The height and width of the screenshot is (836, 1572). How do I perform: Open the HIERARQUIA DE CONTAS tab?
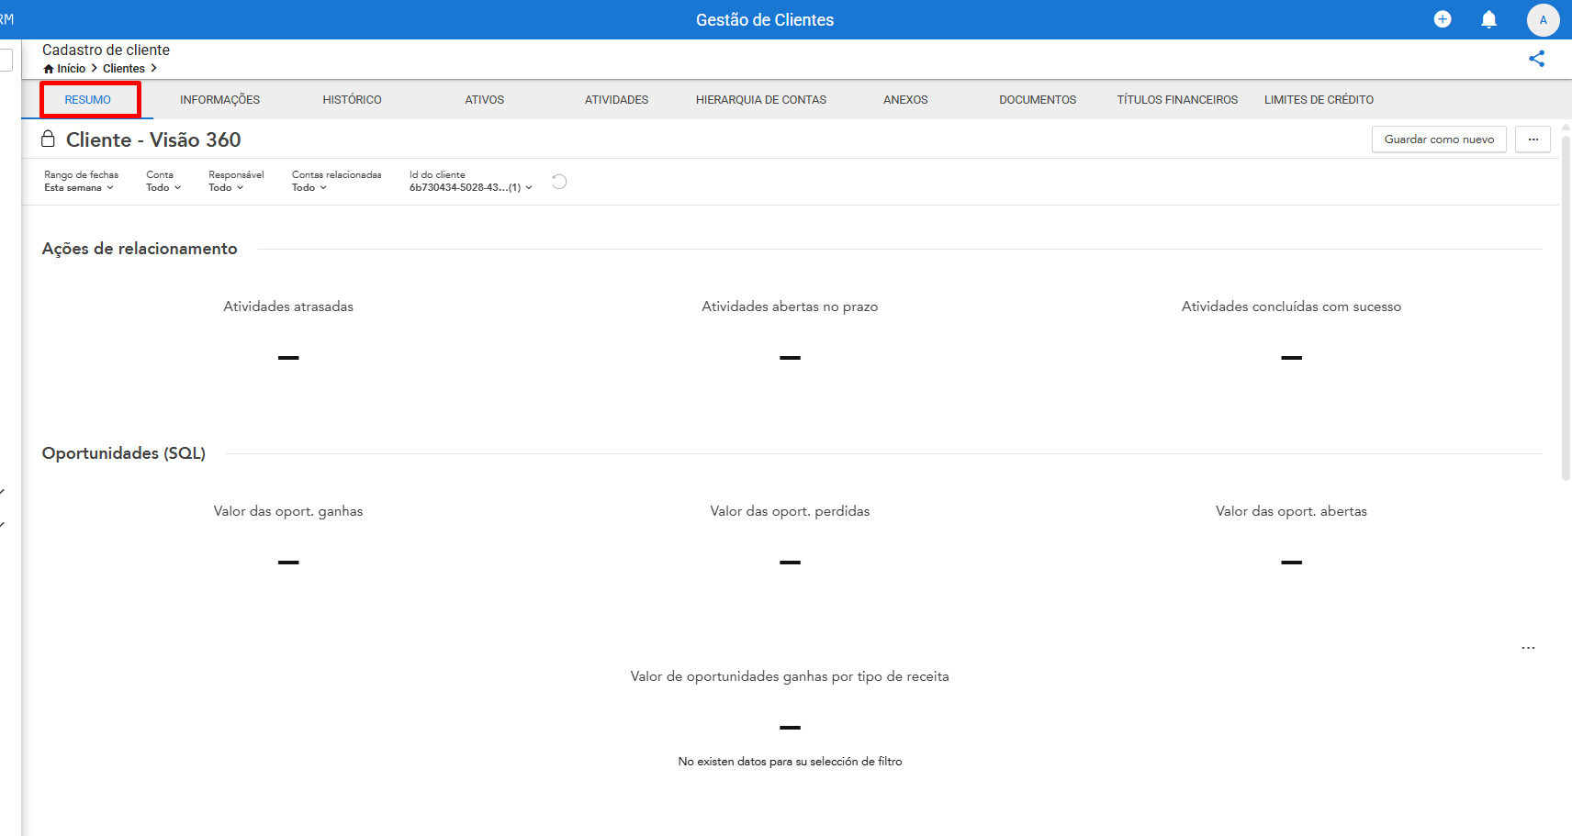(761, 99)
